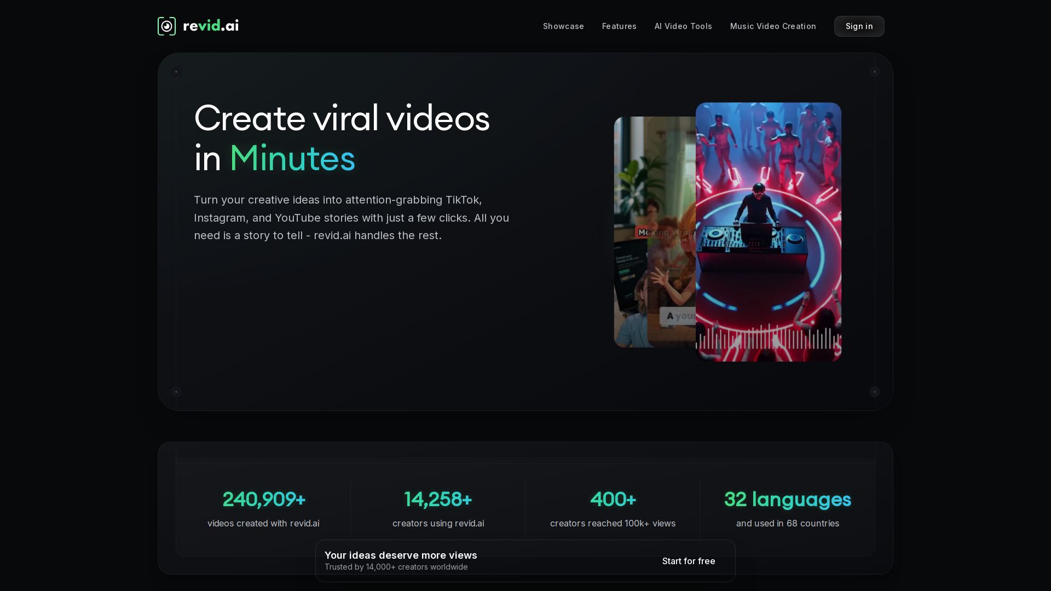Click the revid.ai camera logo icon
The width and height of the screenshot is (1051, 591).
pyautogui.click(x=166, y=26)
